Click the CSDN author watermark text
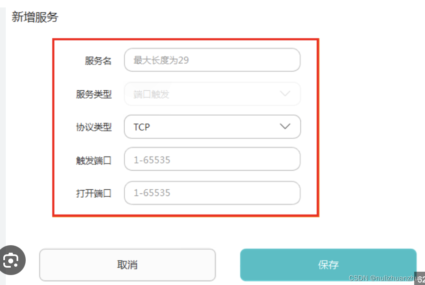The width and height of the screenshot is (425, 285). [x=382, y=278]
